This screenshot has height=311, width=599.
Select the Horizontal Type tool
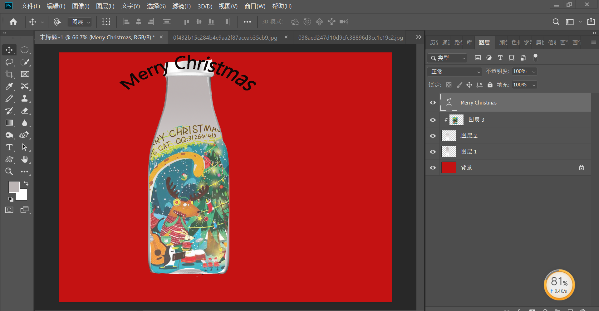click(9, 147)
